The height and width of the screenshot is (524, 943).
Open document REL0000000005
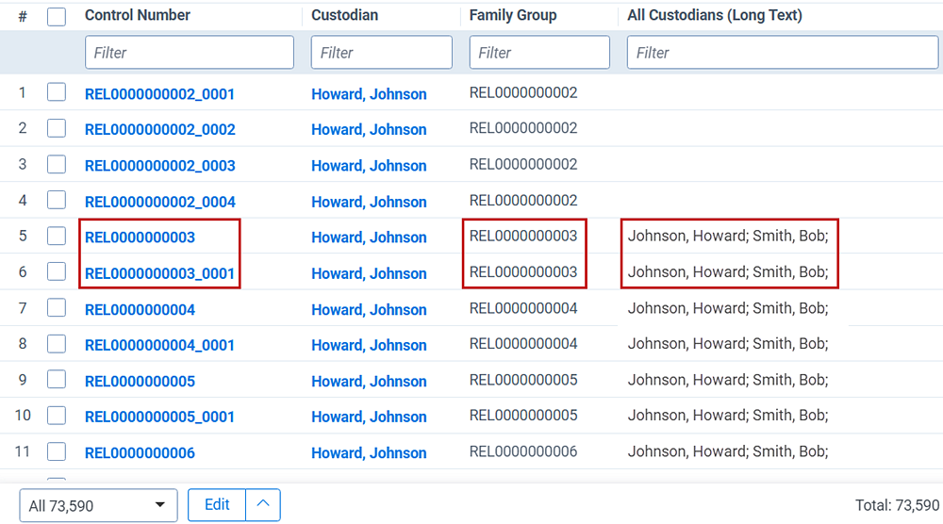click(140, 381)
